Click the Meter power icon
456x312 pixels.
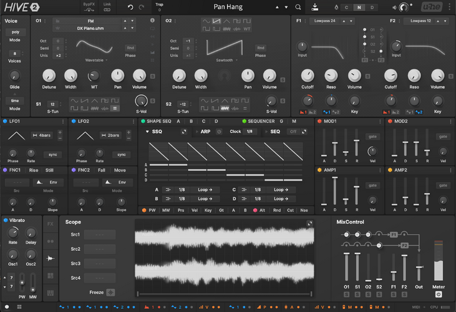coord(439,295)
